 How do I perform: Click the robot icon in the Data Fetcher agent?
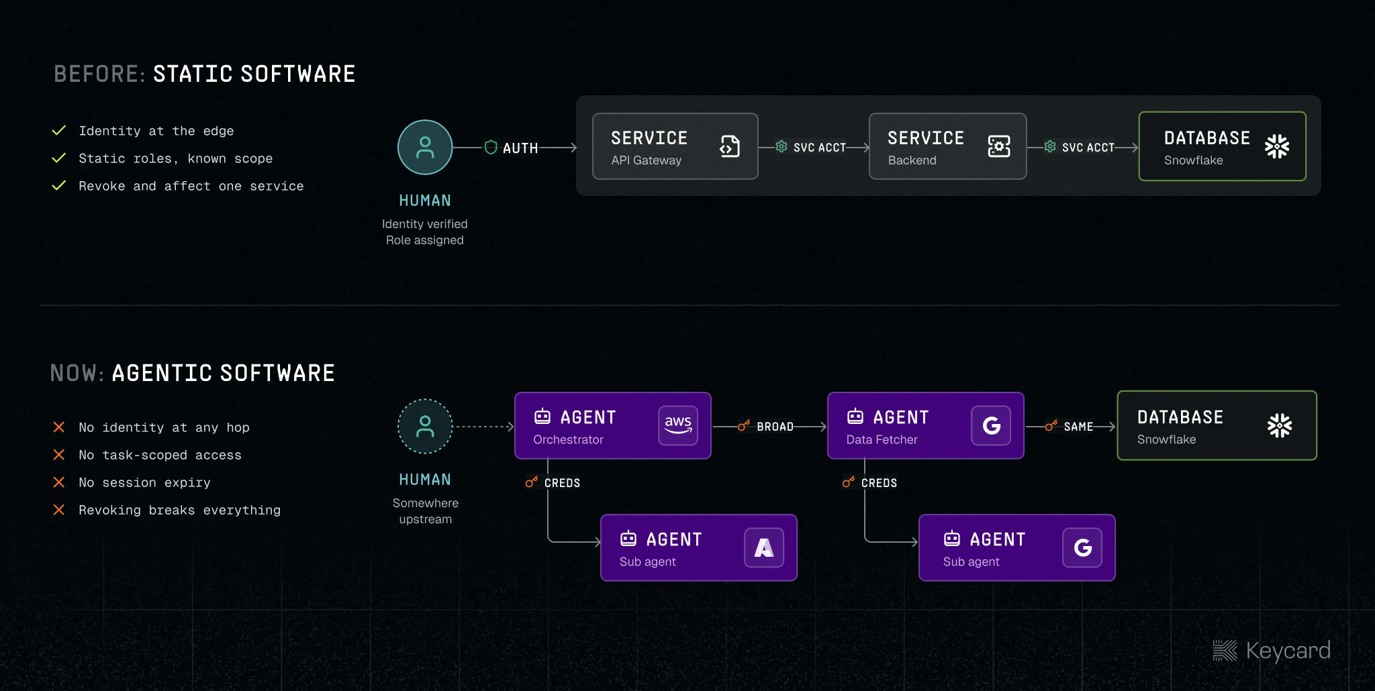[x=855, y=417]
